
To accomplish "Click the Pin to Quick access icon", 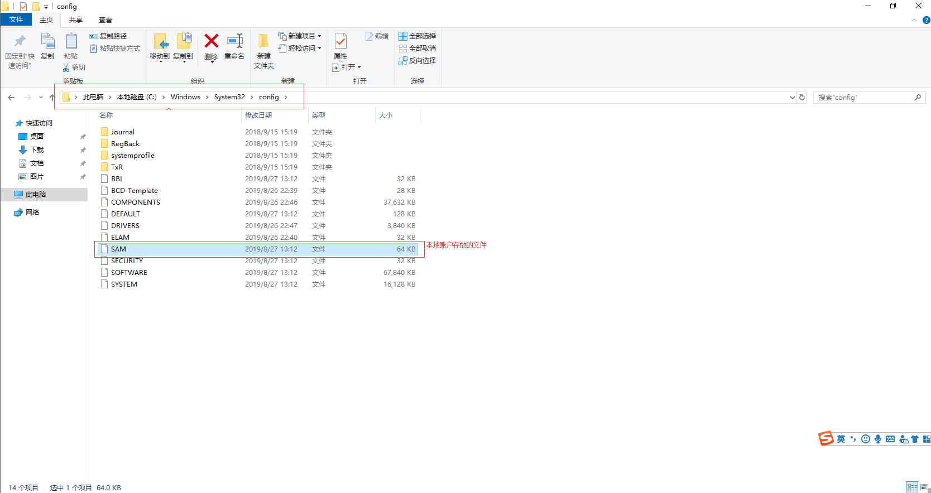I will [x=20, y=41].
